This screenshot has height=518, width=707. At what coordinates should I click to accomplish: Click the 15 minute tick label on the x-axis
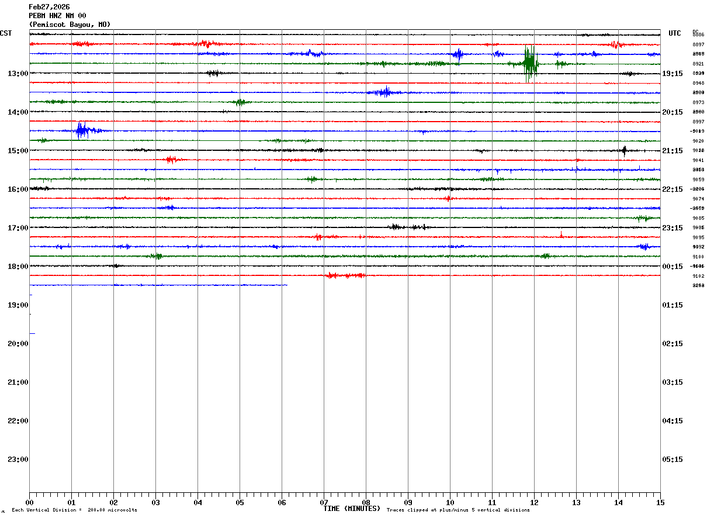pos(660,503)
